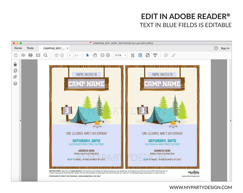This screenshot has width=243, height=193.
Task: Send file by email envelope icon
Action: [x=38, y=55]
